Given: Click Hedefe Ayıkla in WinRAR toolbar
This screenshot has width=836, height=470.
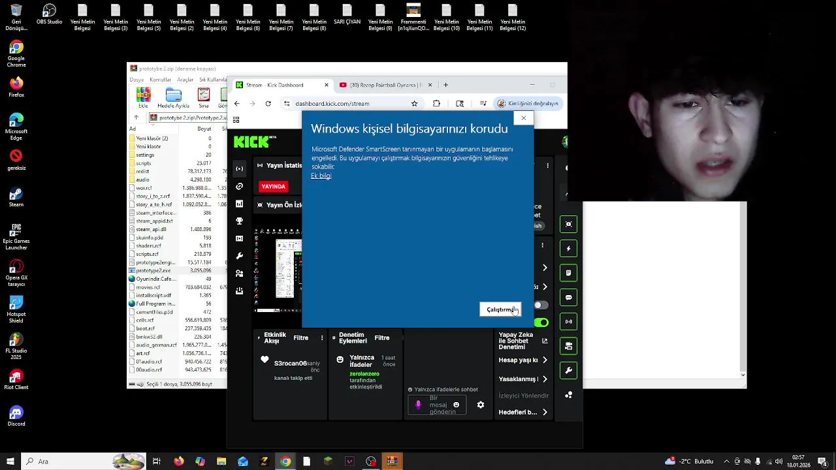Looking at the screenshot, I should pos(173,98).
